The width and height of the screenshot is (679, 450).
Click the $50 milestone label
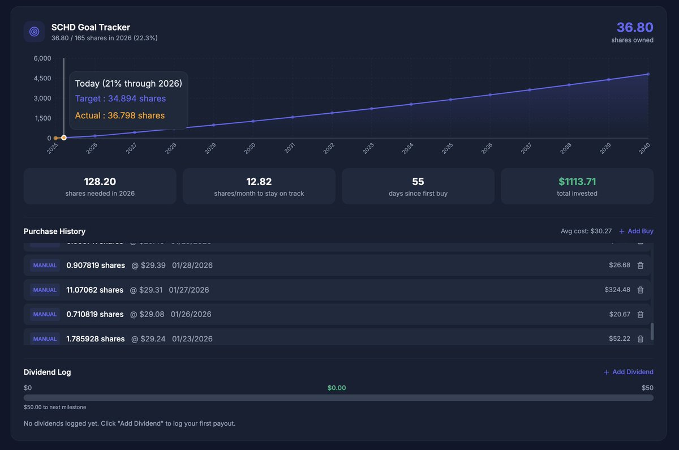point(647,388)
